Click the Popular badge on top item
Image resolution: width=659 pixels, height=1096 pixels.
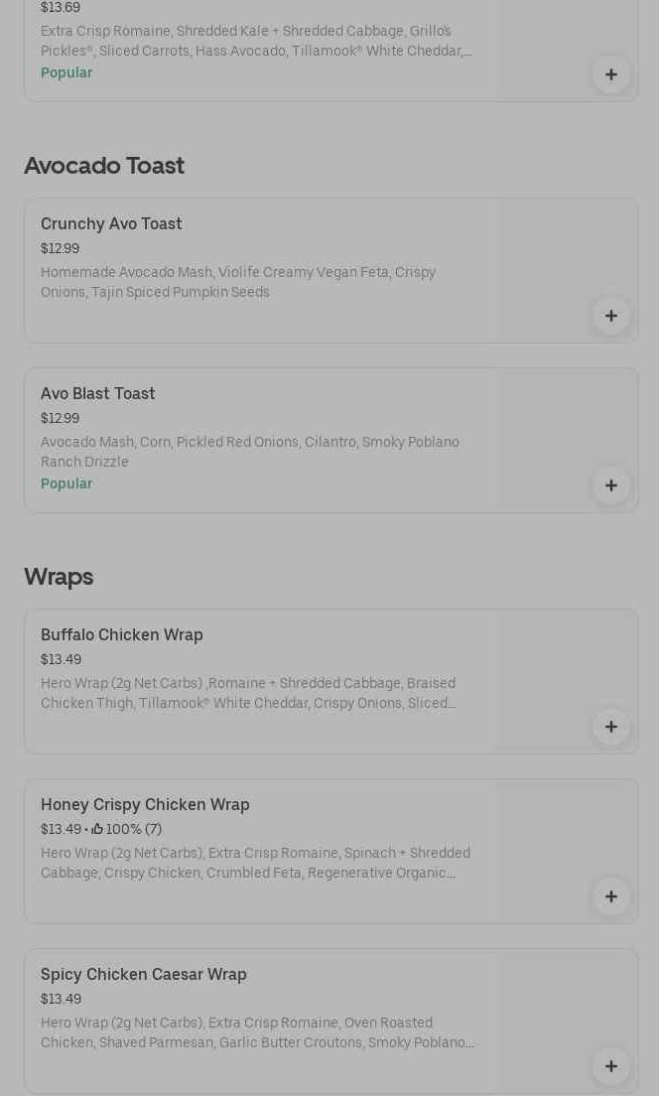[66, 72]
